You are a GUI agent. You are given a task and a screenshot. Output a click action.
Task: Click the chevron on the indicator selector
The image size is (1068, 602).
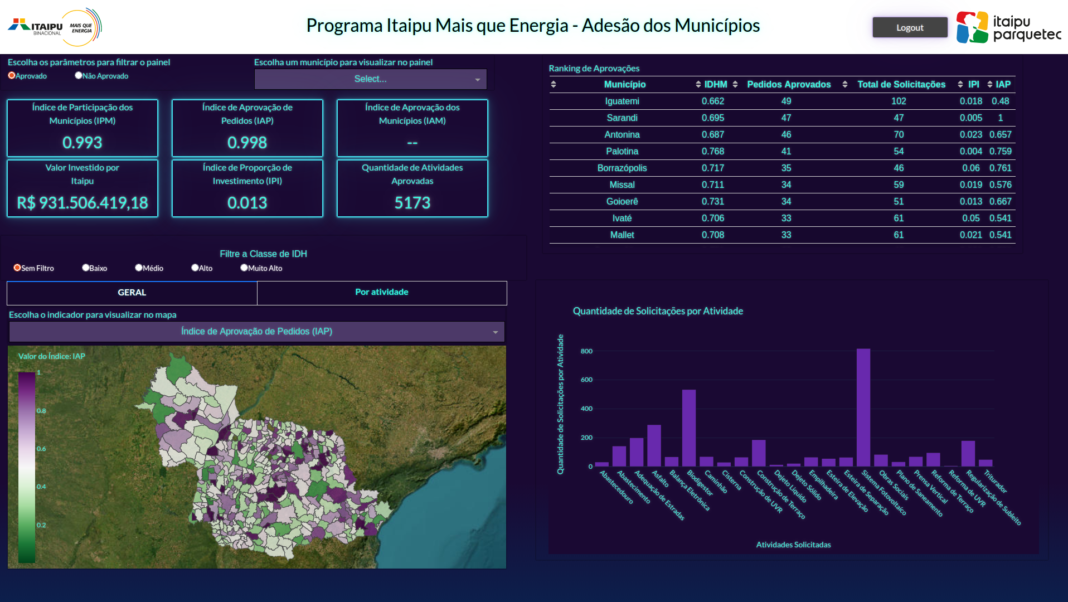point(495,331)
